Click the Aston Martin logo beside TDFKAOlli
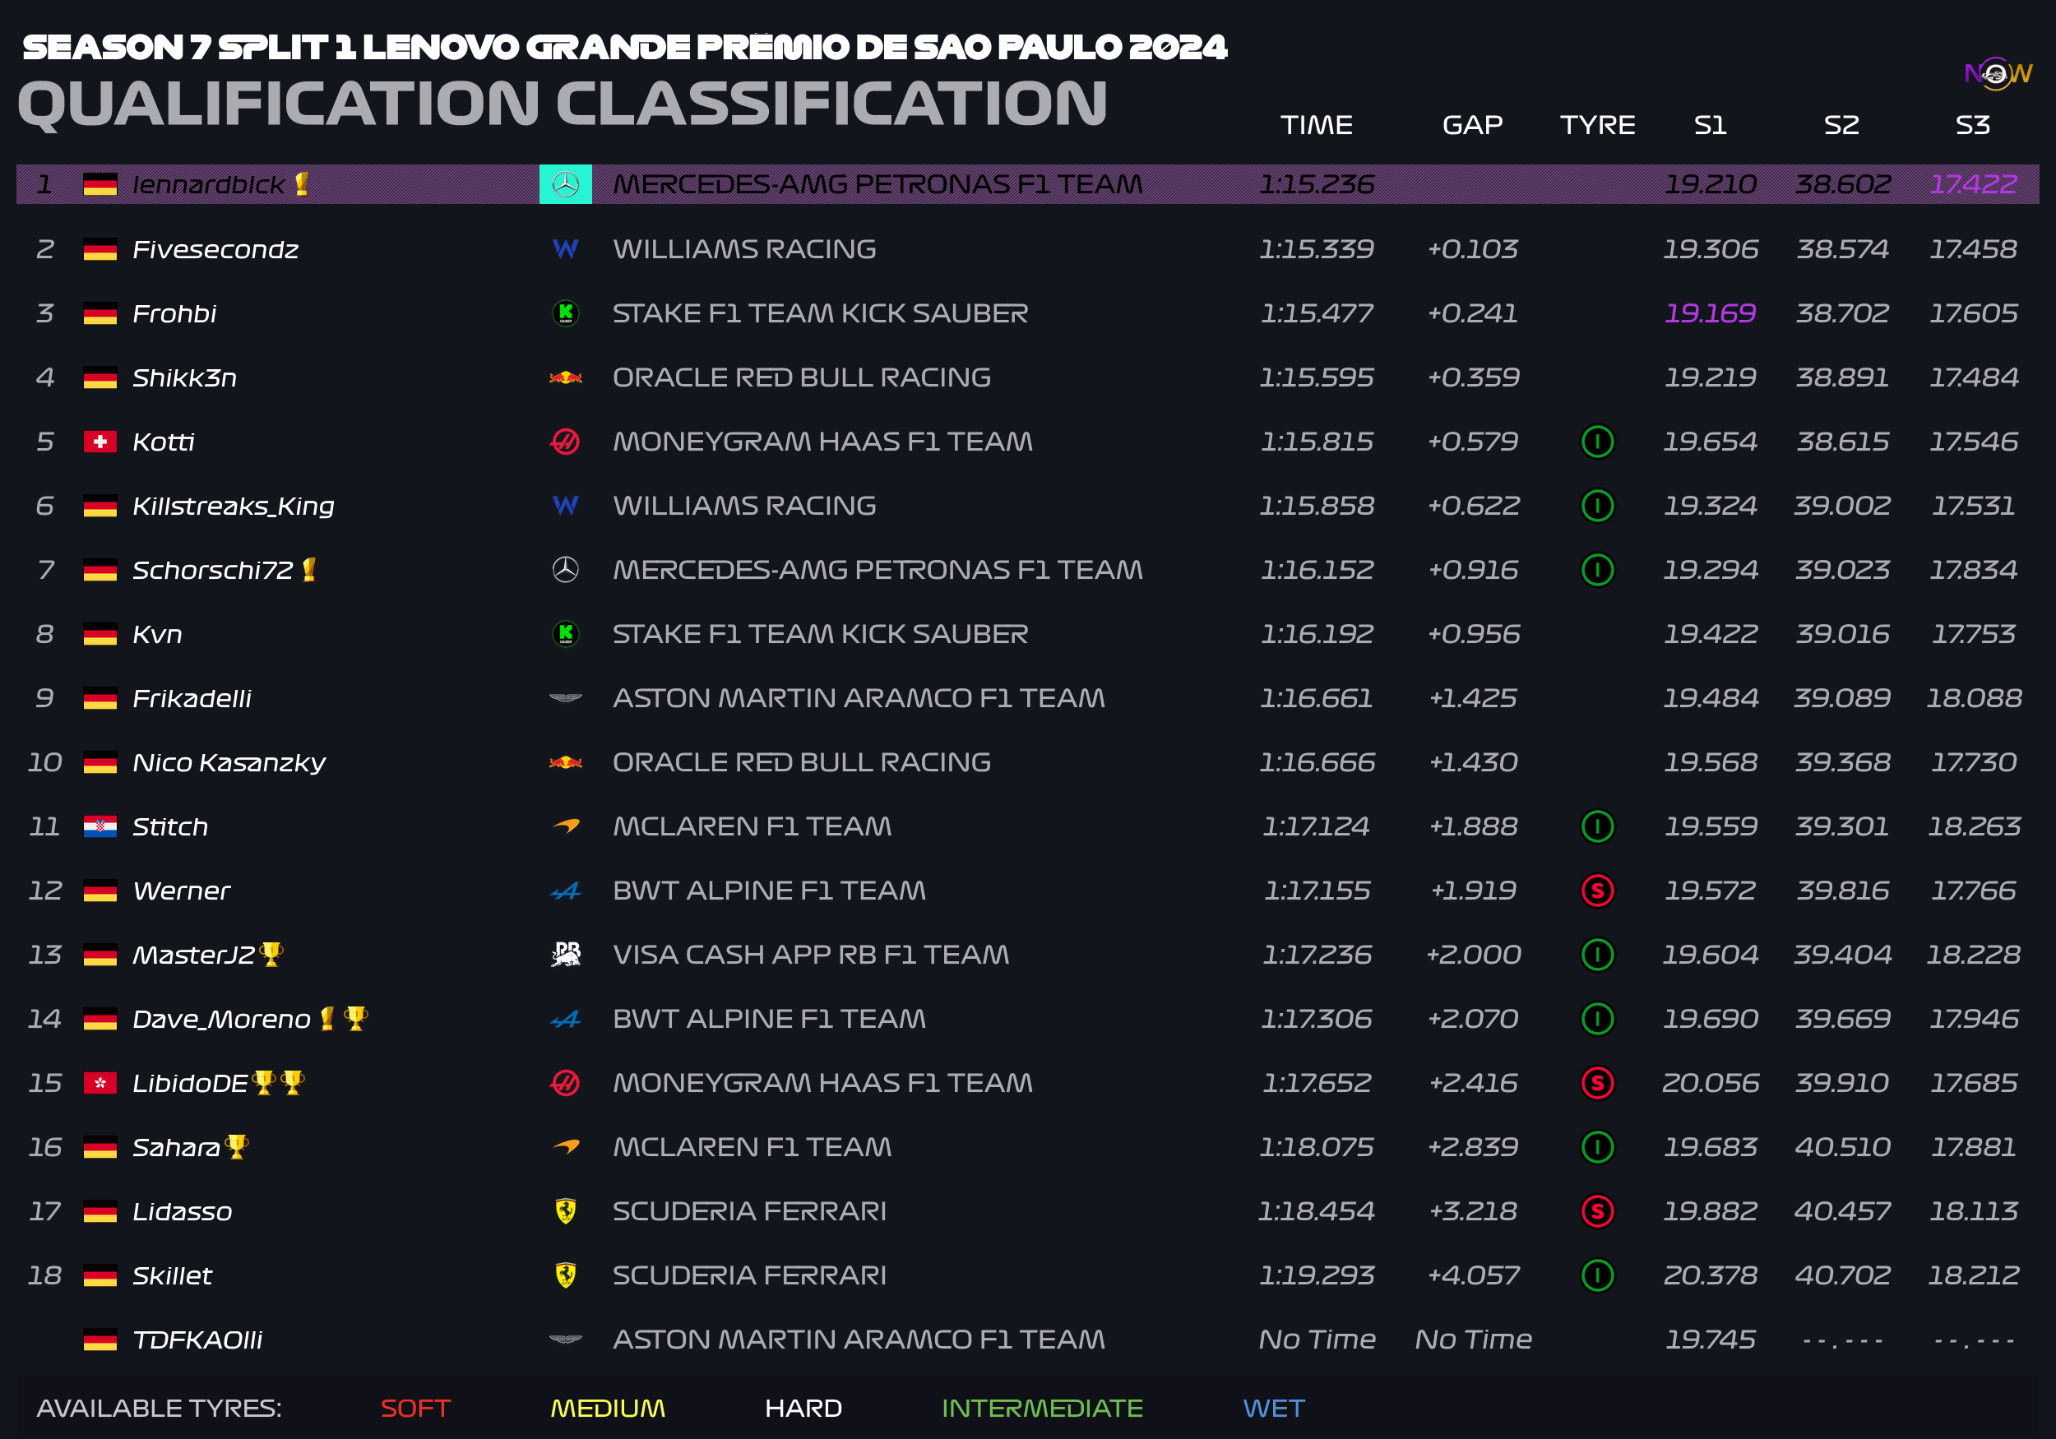This screenshot has width=2056, height=1439. pyautogui.click(x=565, y=1340)
